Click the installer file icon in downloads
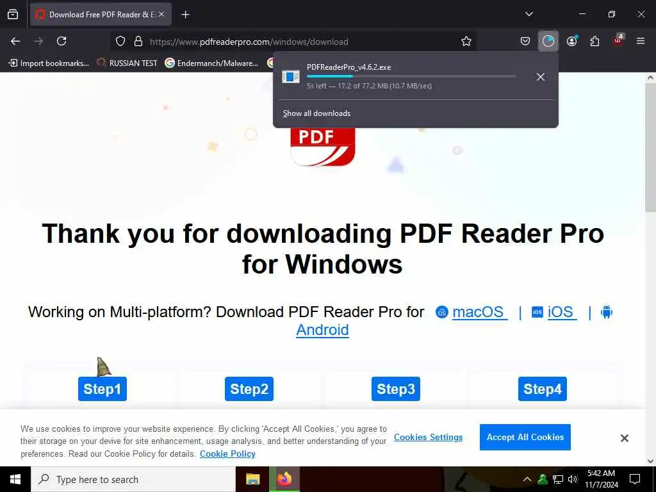The width and height of the screenshot is (656, 492). pos(290,77)
